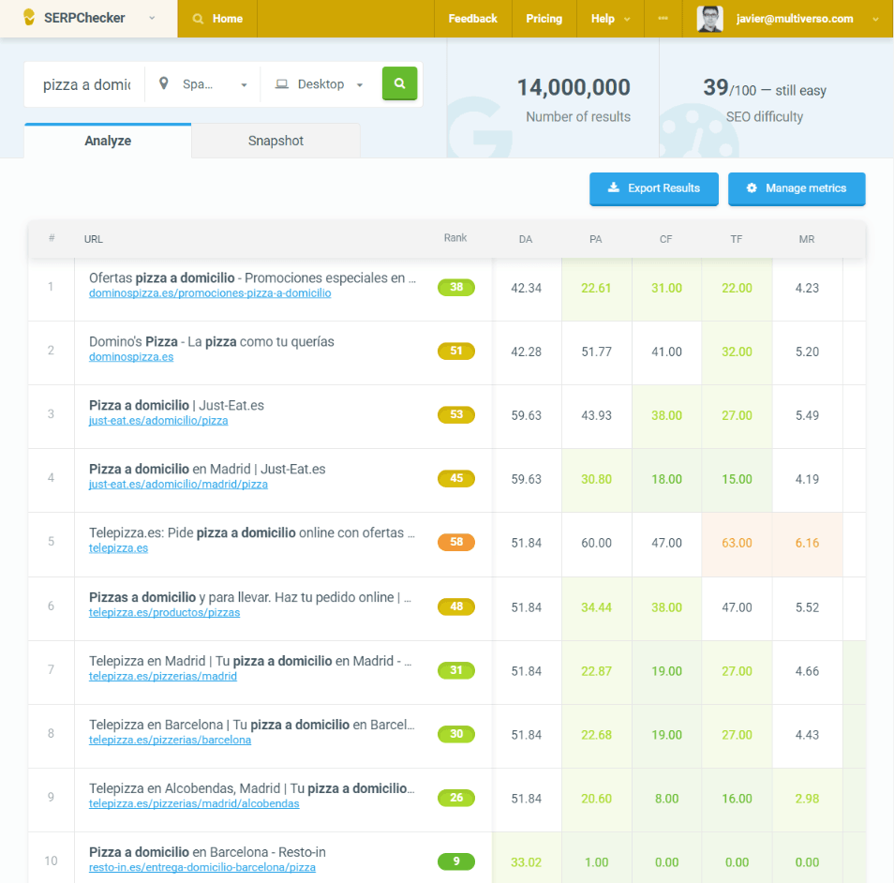The width and height of the screenshot is (894, 883).
Task: Click the Export Results button
Action: tap(653, 188)
